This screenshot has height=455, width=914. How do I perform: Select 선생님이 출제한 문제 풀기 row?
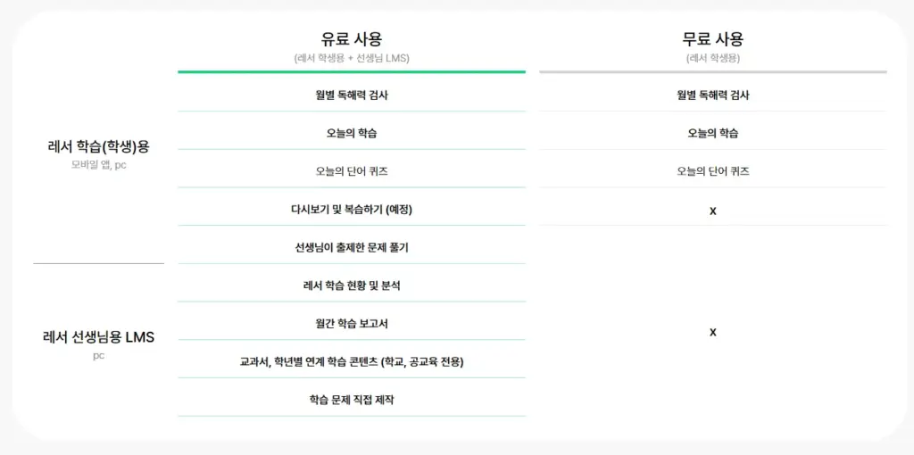point(352,247)
